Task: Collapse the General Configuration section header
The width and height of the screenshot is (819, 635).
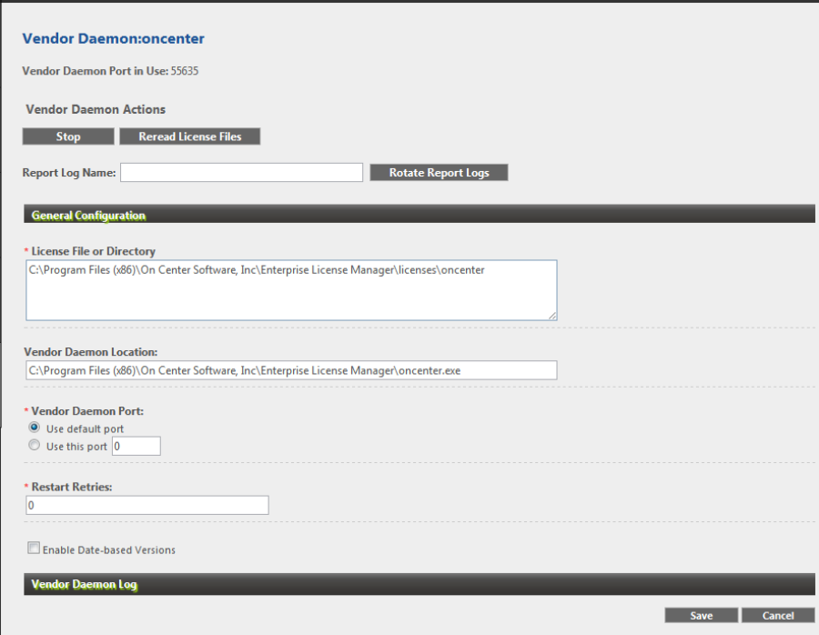Action: pyautogui.click(x=419, y=214)
